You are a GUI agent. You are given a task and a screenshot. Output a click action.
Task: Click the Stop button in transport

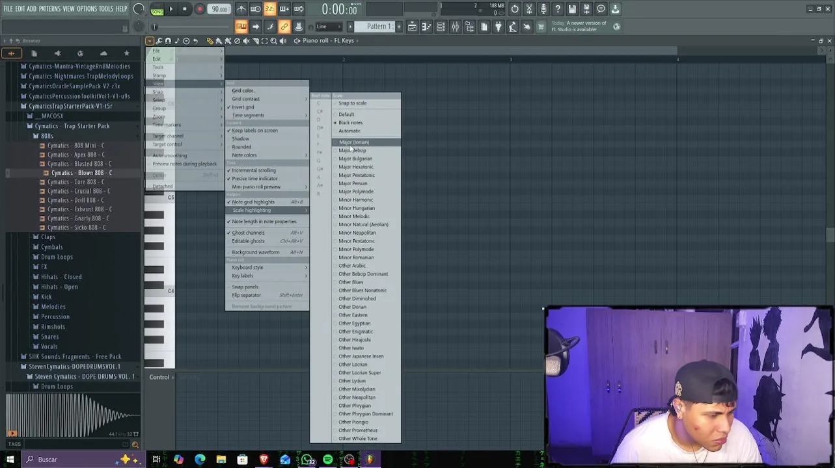(185, 9)
